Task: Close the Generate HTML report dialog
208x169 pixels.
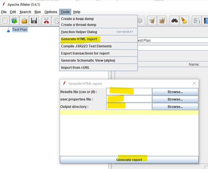Action: tap(194, 83)
